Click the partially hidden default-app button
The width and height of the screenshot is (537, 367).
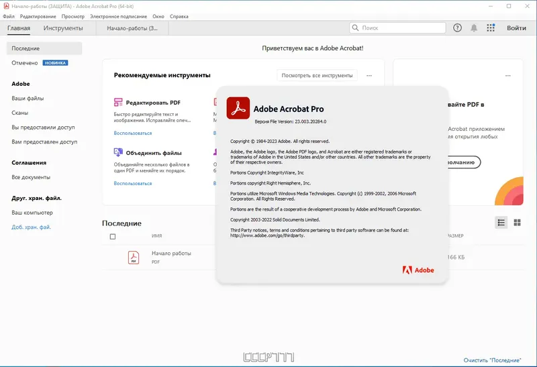point(464,162)
